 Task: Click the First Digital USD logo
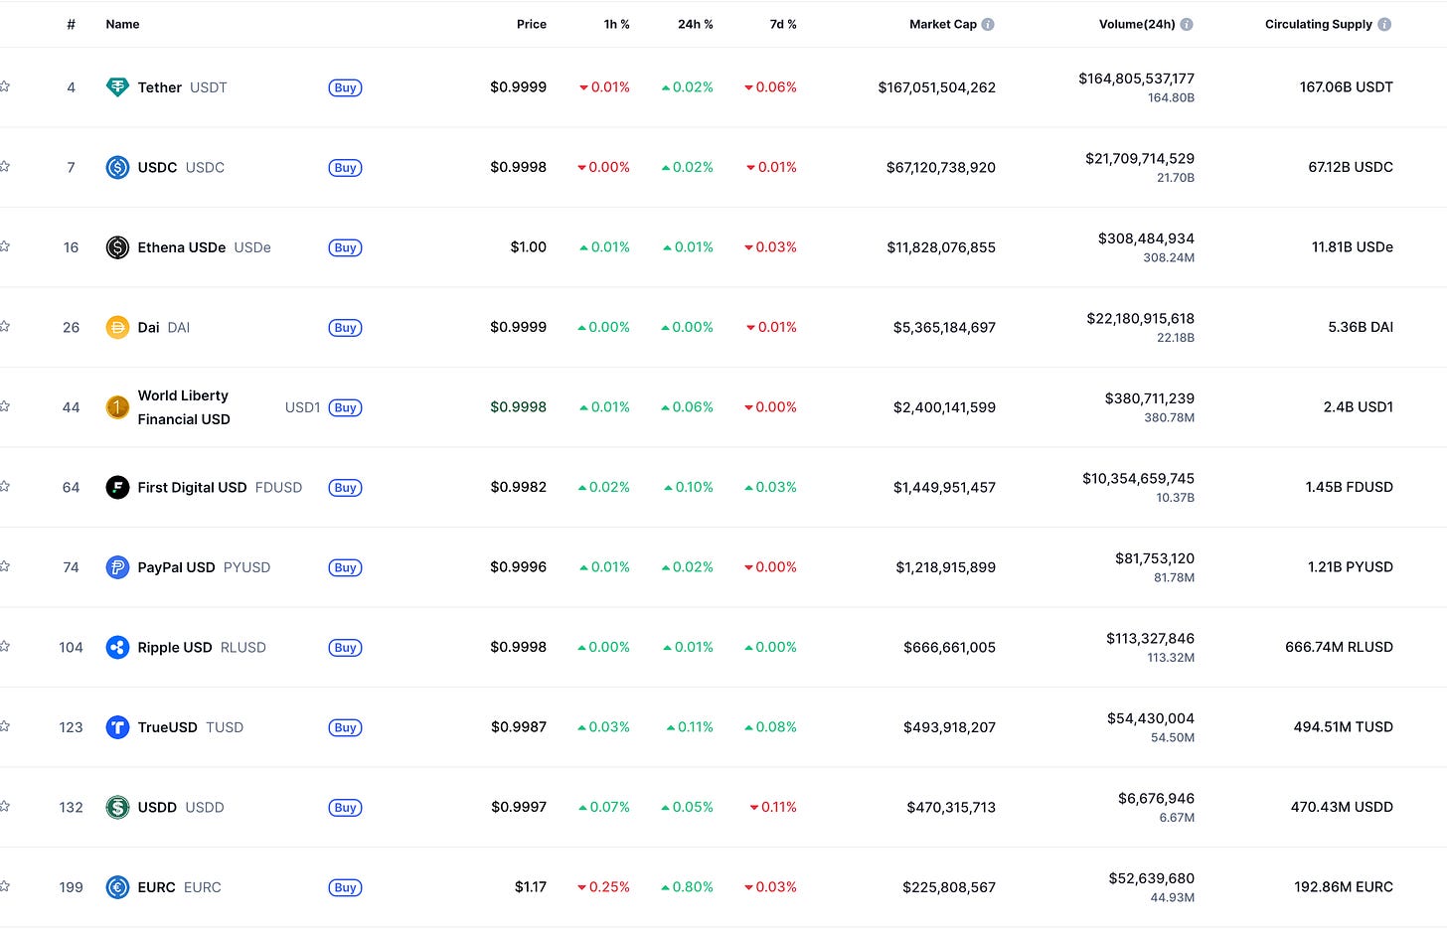pyautogui.click(x=117, y=488)
